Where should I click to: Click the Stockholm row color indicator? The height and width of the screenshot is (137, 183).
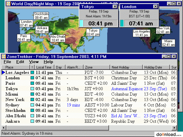(x=32, y=110)
